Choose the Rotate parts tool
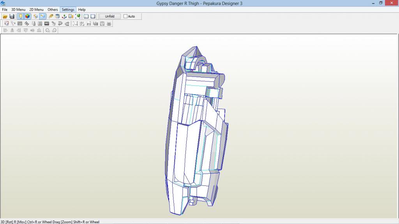This screenshot has height=224, width=399. click(13, 24)
